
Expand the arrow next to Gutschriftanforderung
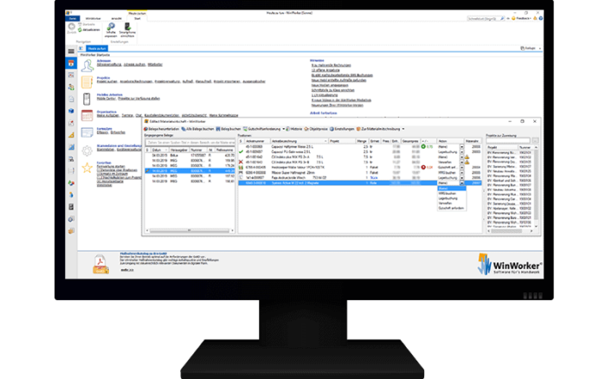tap(283, 129)
